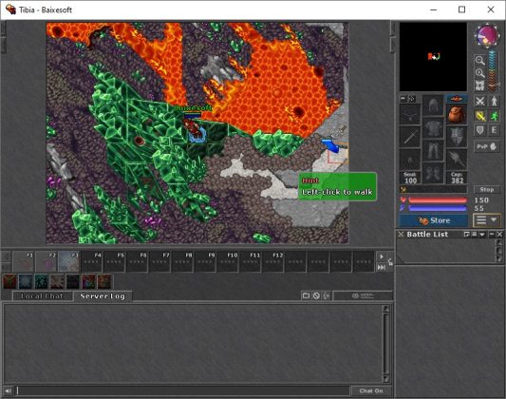Click the Hint left-click to walk tooltip
The height and width of the screenshot is (399, 506).
337,187
